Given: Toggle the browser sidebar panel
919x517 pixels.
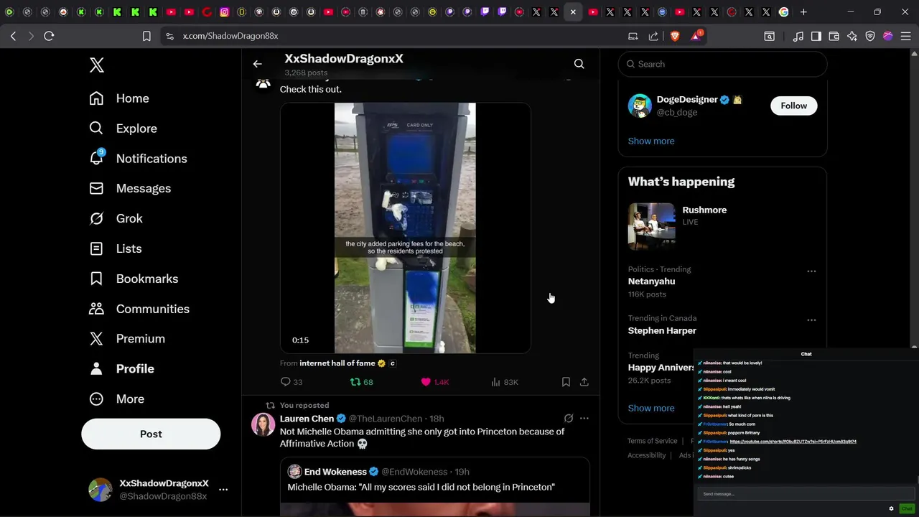Looking at the screenshot, I should 816,36.
